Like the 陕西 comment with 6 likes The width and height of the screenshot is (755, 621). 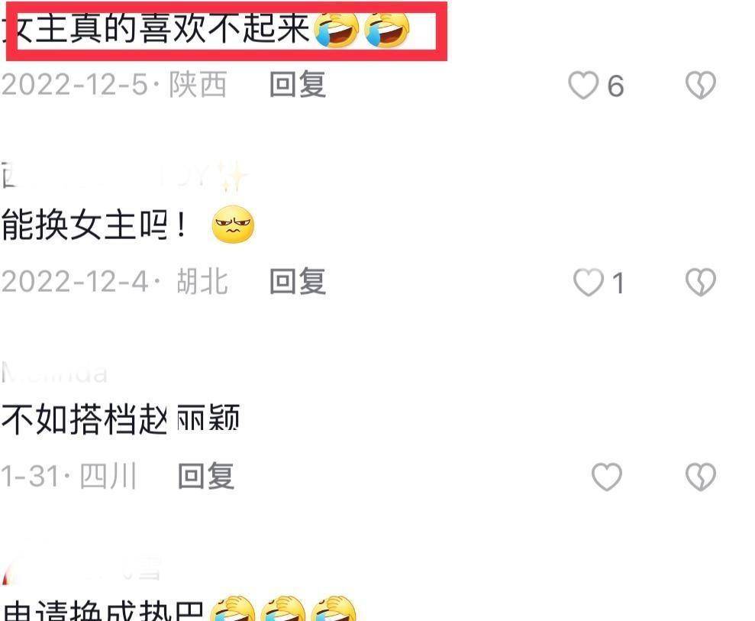583,86
